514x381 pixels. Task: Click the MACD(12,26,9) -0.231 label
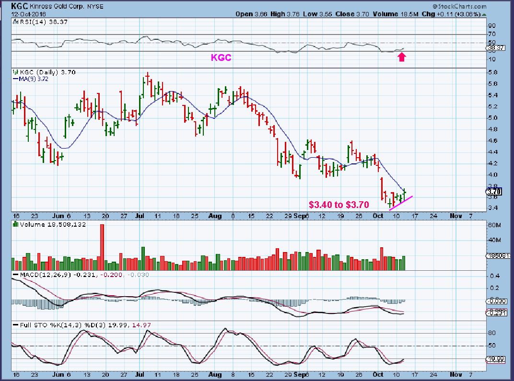58,275
